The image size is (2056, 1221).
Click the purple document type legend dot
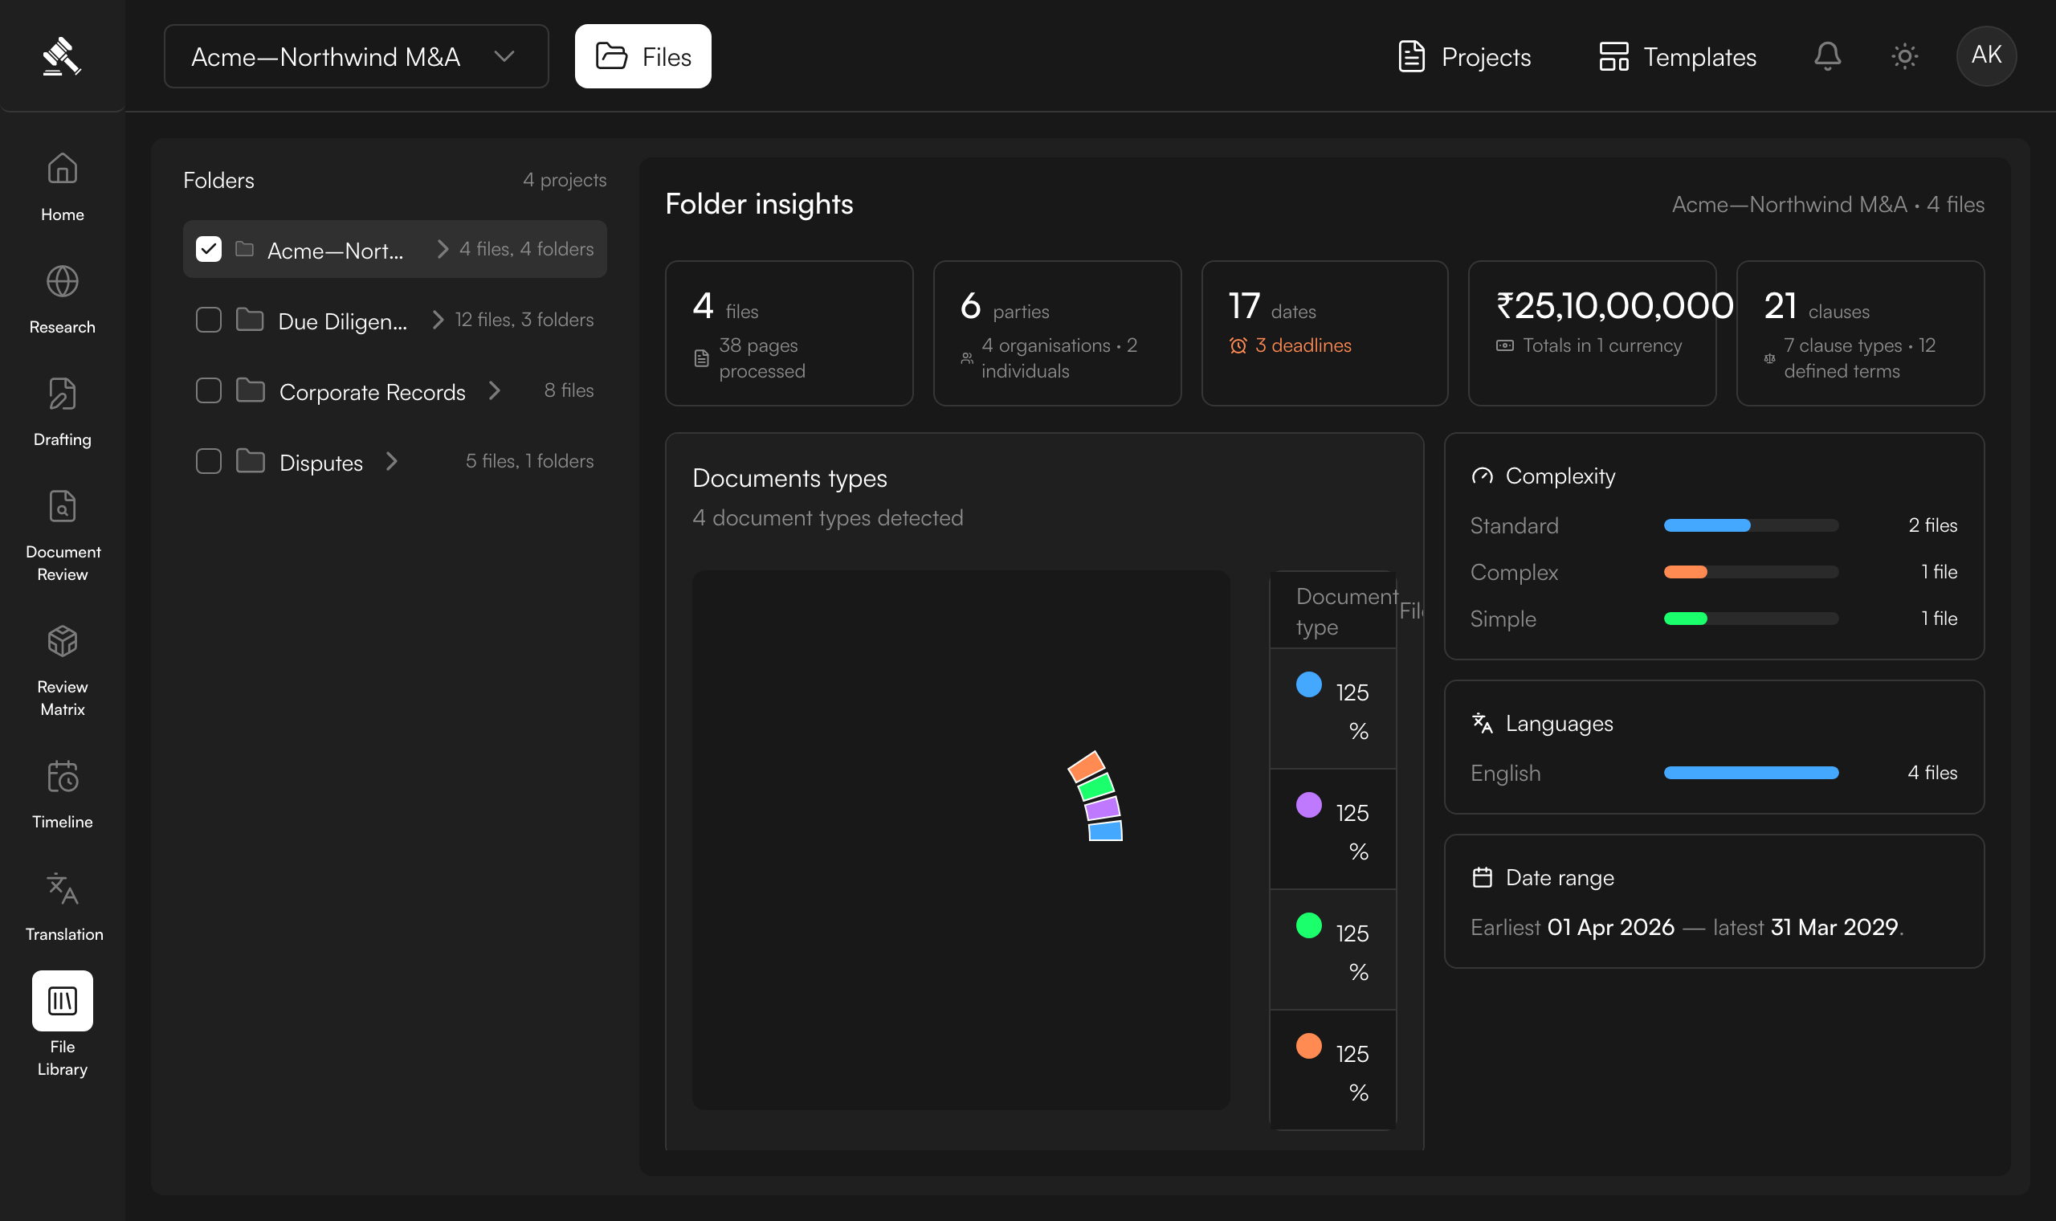[1308, 805]
